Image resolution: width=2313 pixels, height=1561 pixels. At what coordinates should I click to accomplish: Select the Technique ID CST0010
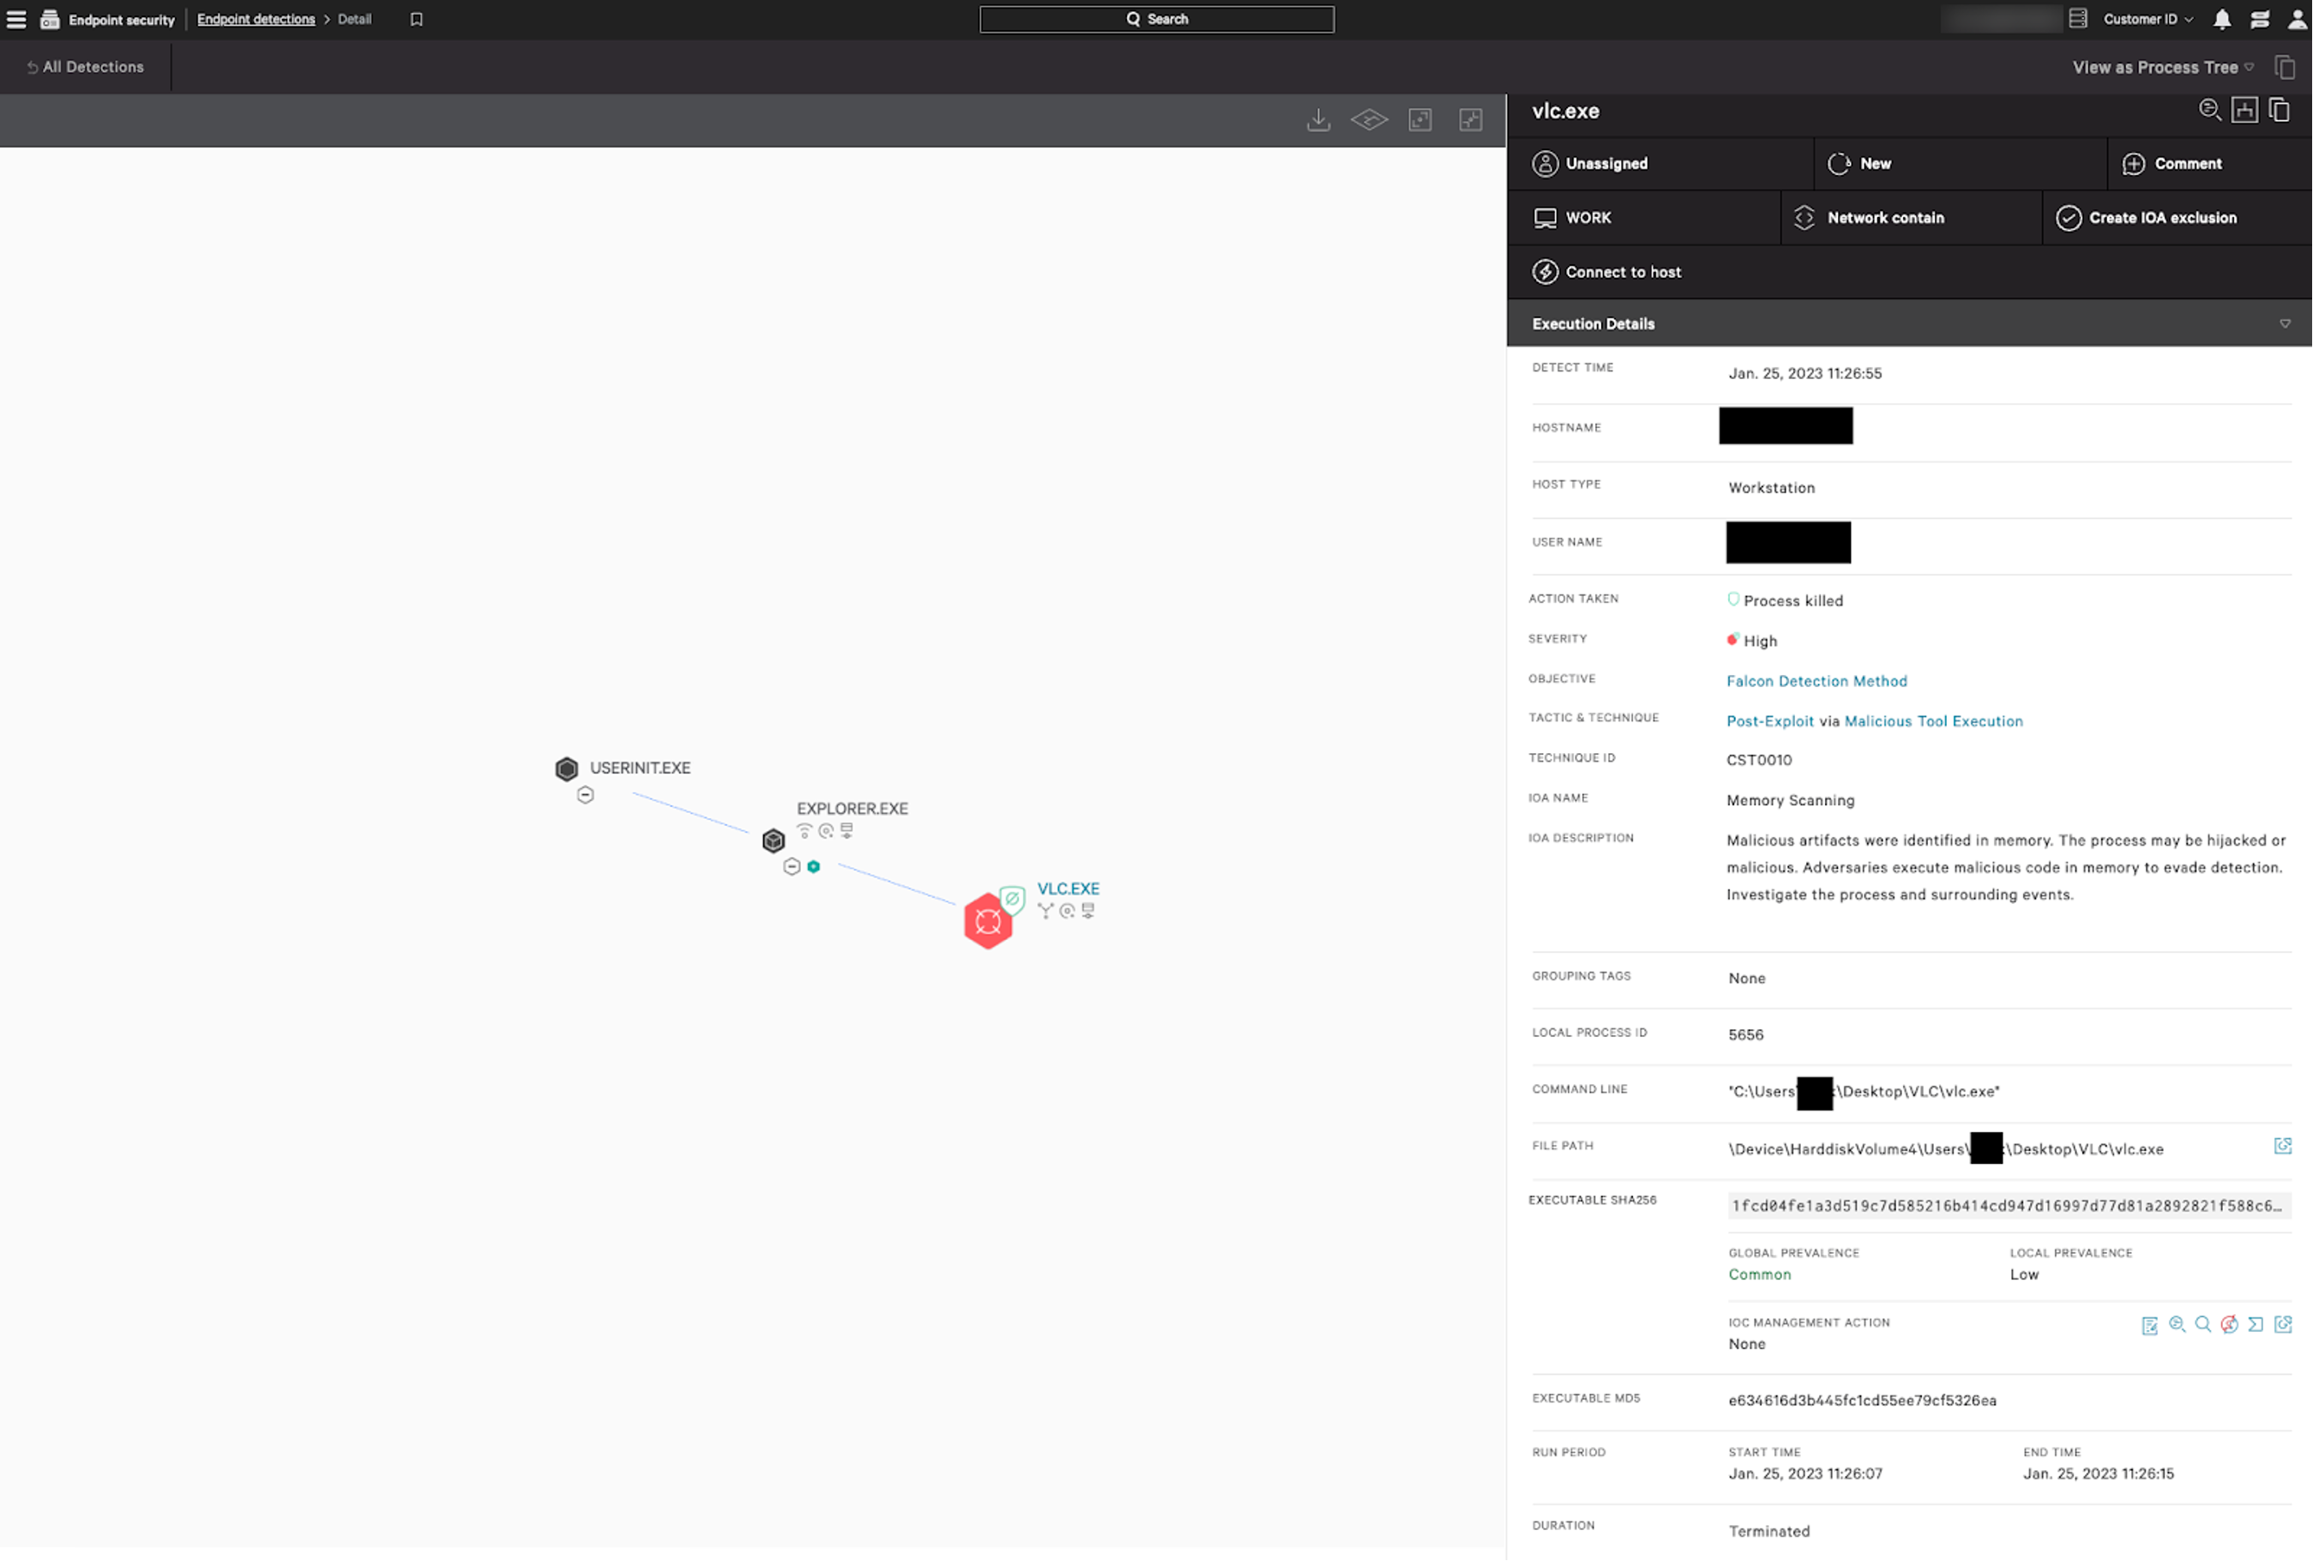(1759, 761)
